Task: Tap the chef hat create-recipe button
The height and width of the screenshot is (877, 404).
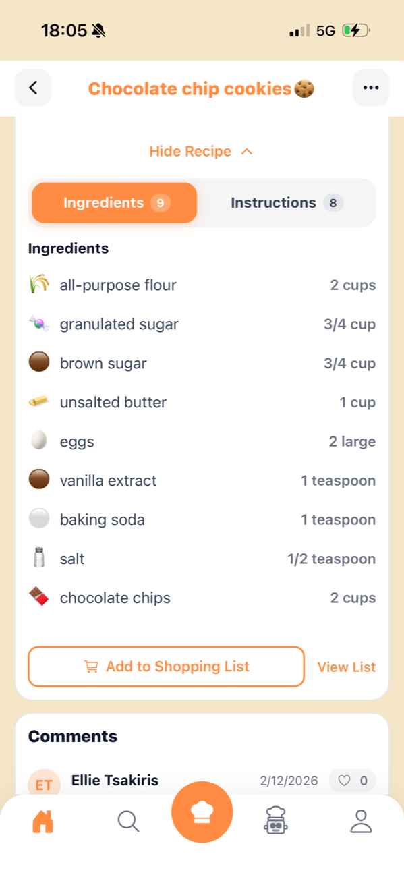Action: 202,812
